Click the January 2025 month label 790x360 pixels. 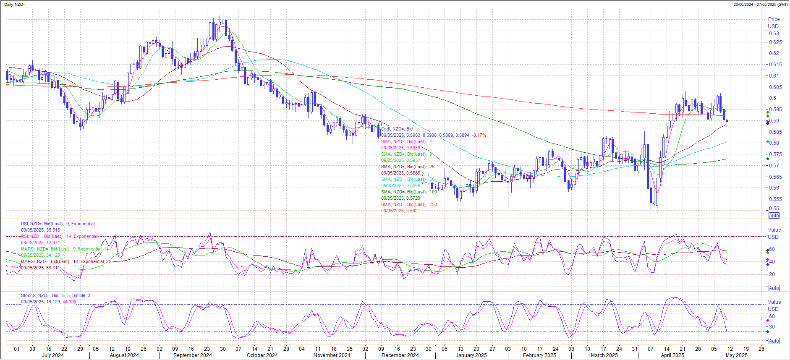tap(471, 355)
